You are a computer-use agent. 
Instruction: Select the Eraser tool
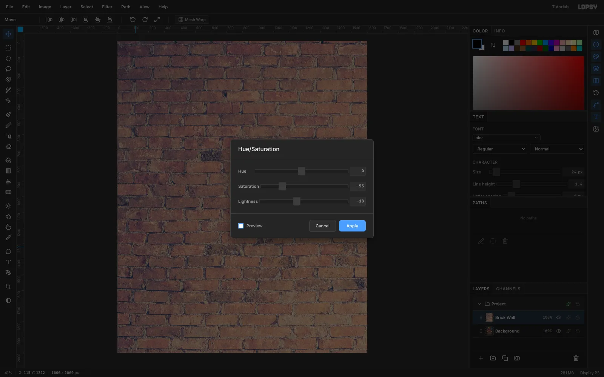tap(8, 147)
